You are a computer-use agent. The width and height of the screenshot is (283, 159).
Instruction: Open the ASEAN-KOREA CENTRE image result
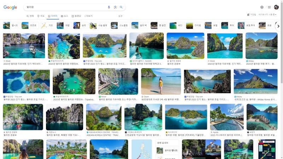coord(104,117)
